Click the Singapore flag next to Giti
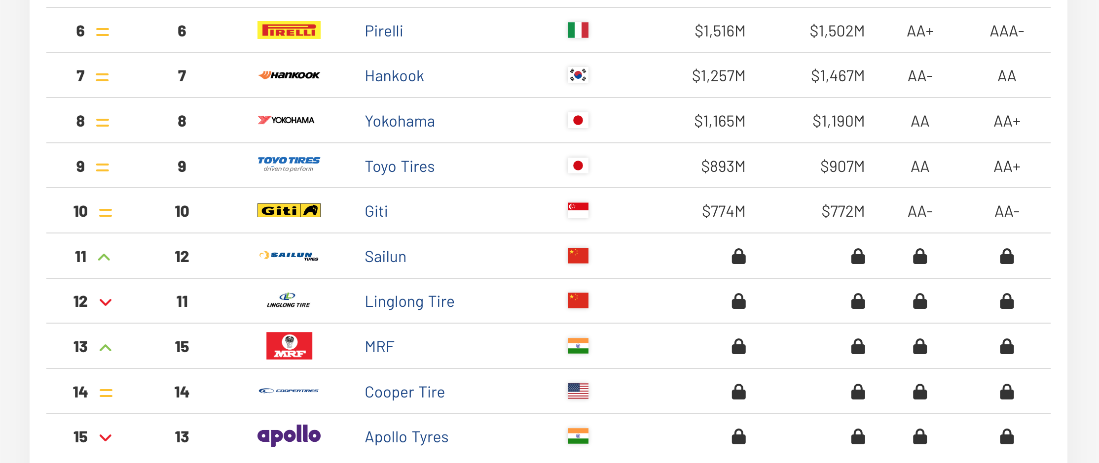1099x463 pixels. pos(578,210)
